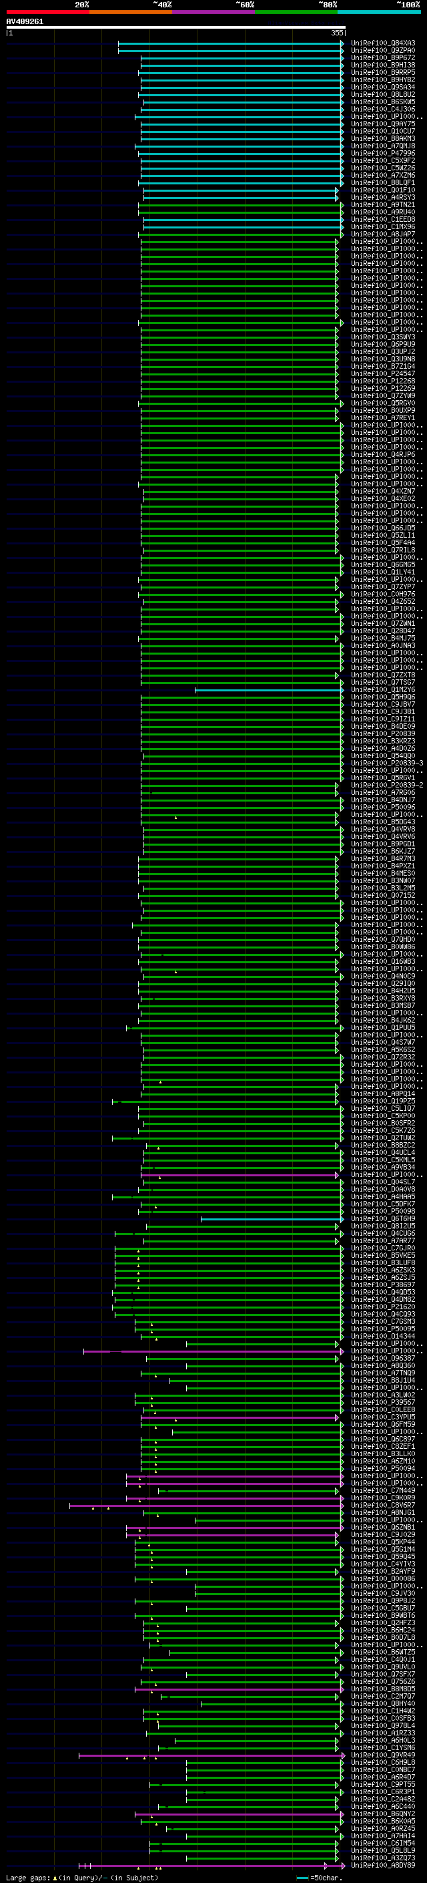
Task: Select hit UniRef100_A4HAA5
Action: [x=382, y=1196]
